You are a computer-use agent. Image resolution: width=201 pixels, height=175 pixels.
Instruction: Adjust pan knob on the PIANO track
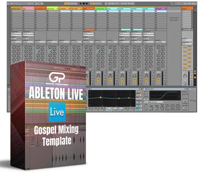coord(123,76)
